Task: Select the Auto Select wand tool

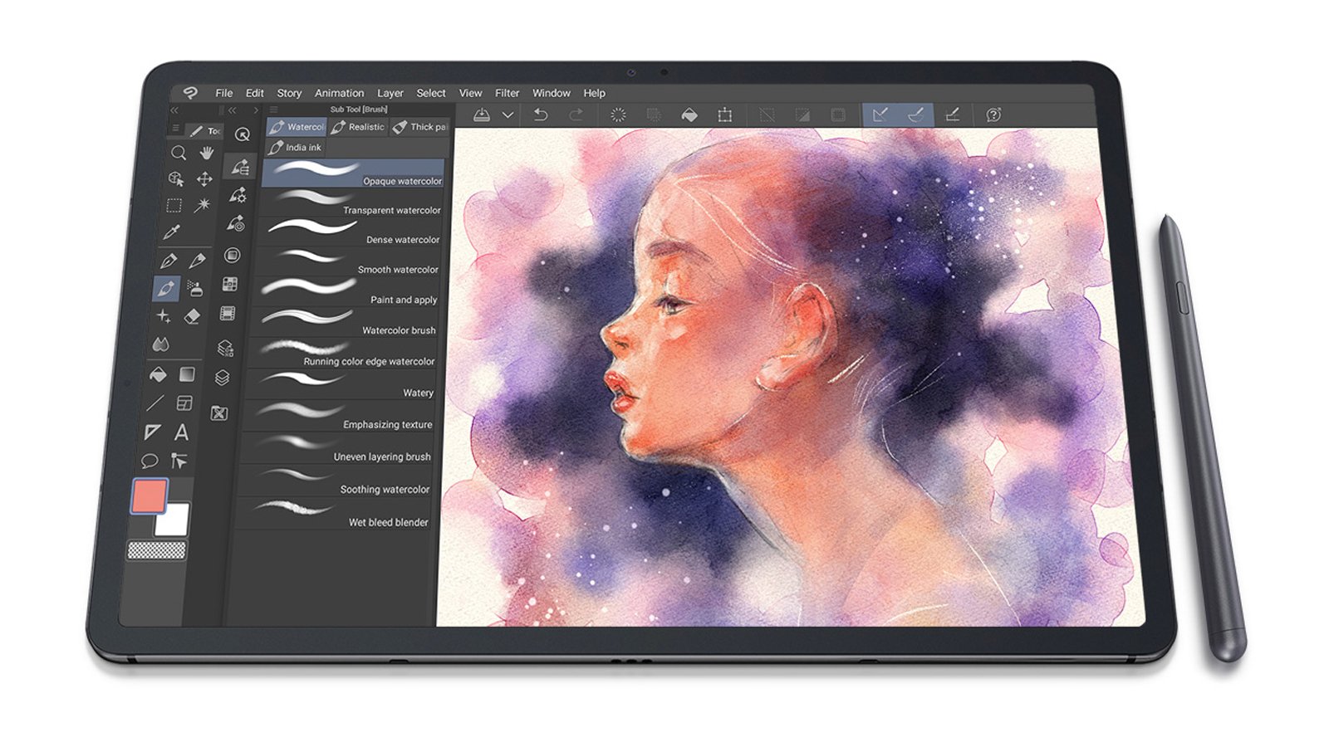Action: pos(204,204)
